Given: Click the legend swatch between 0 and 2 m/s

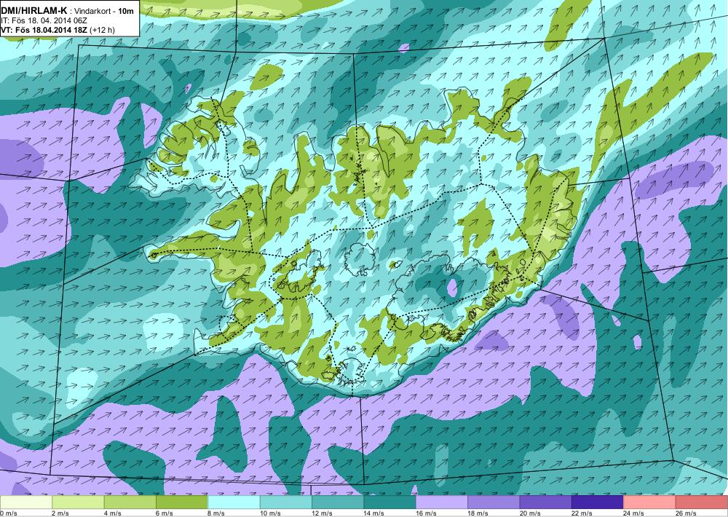Looking at the screenshot, I should point(26,502).
